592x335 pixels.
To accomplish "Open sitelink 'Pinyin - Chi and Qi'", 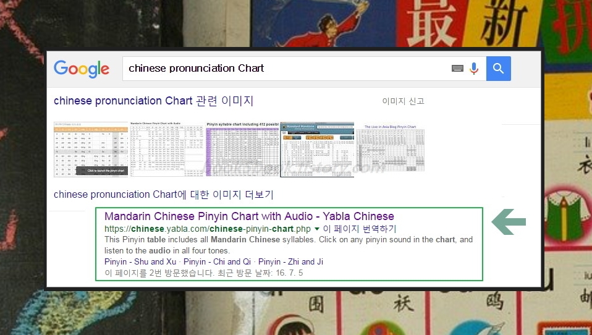I will pos(217,261).
